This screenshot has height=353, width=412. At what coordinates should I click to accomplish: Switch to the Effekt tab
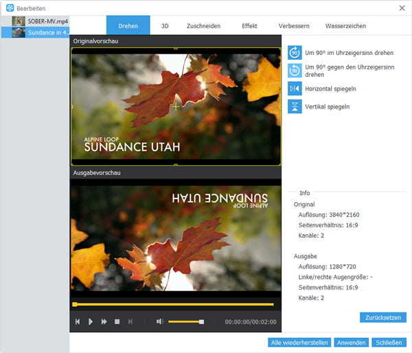(x=249, y=26)
